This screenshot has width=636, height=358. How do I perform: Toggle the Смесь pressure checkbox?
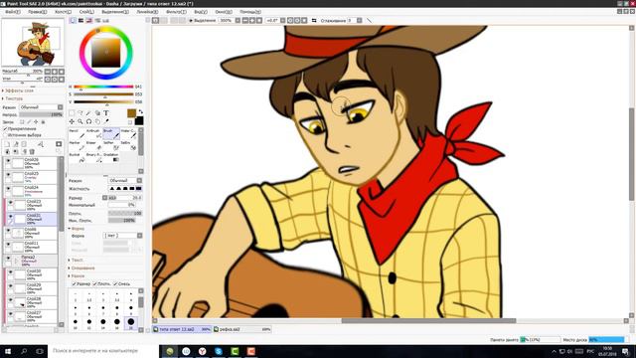(115, 284)
